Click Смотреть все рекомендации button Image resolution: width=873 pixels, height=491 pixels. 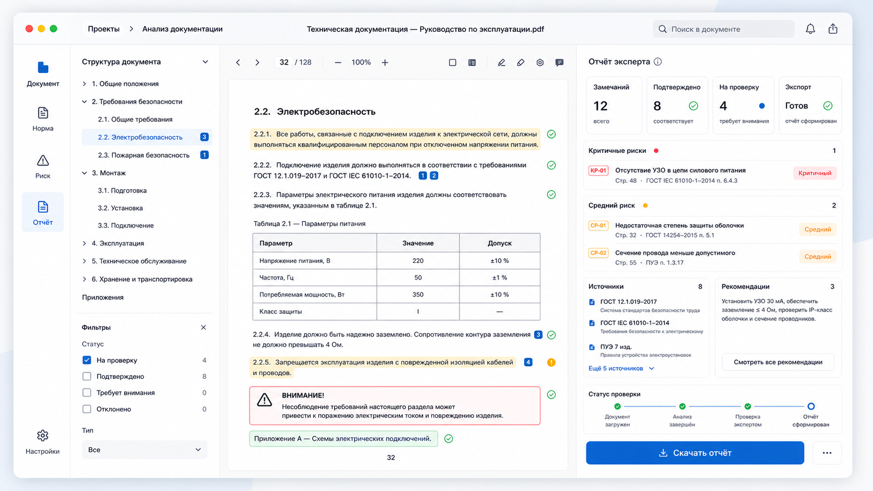pyautogui.click(x=778, y=362)
